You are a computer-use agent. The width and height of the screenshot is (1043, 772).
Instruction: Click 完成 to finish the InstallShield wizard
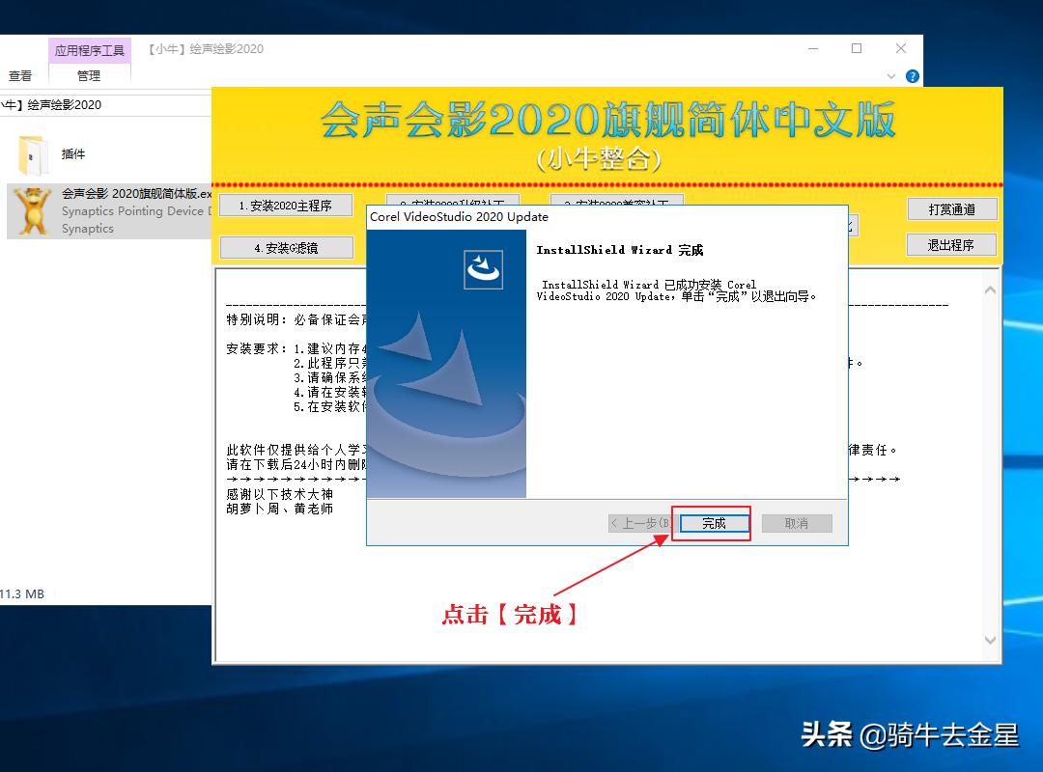[714, 523]
